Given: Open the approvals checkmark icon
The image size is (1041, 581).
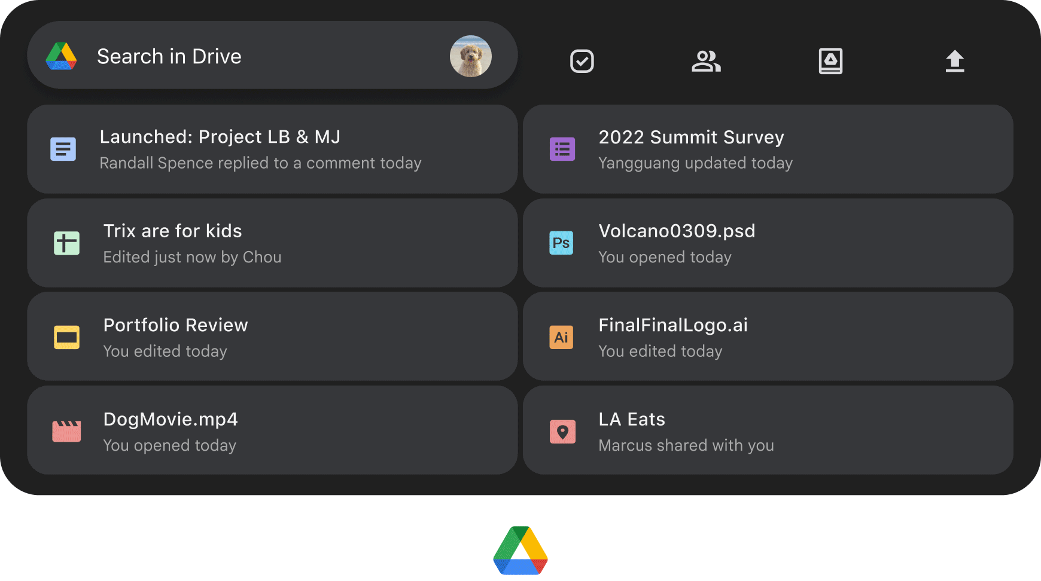Looking at the screenshot, I should (x=582, y=61).
